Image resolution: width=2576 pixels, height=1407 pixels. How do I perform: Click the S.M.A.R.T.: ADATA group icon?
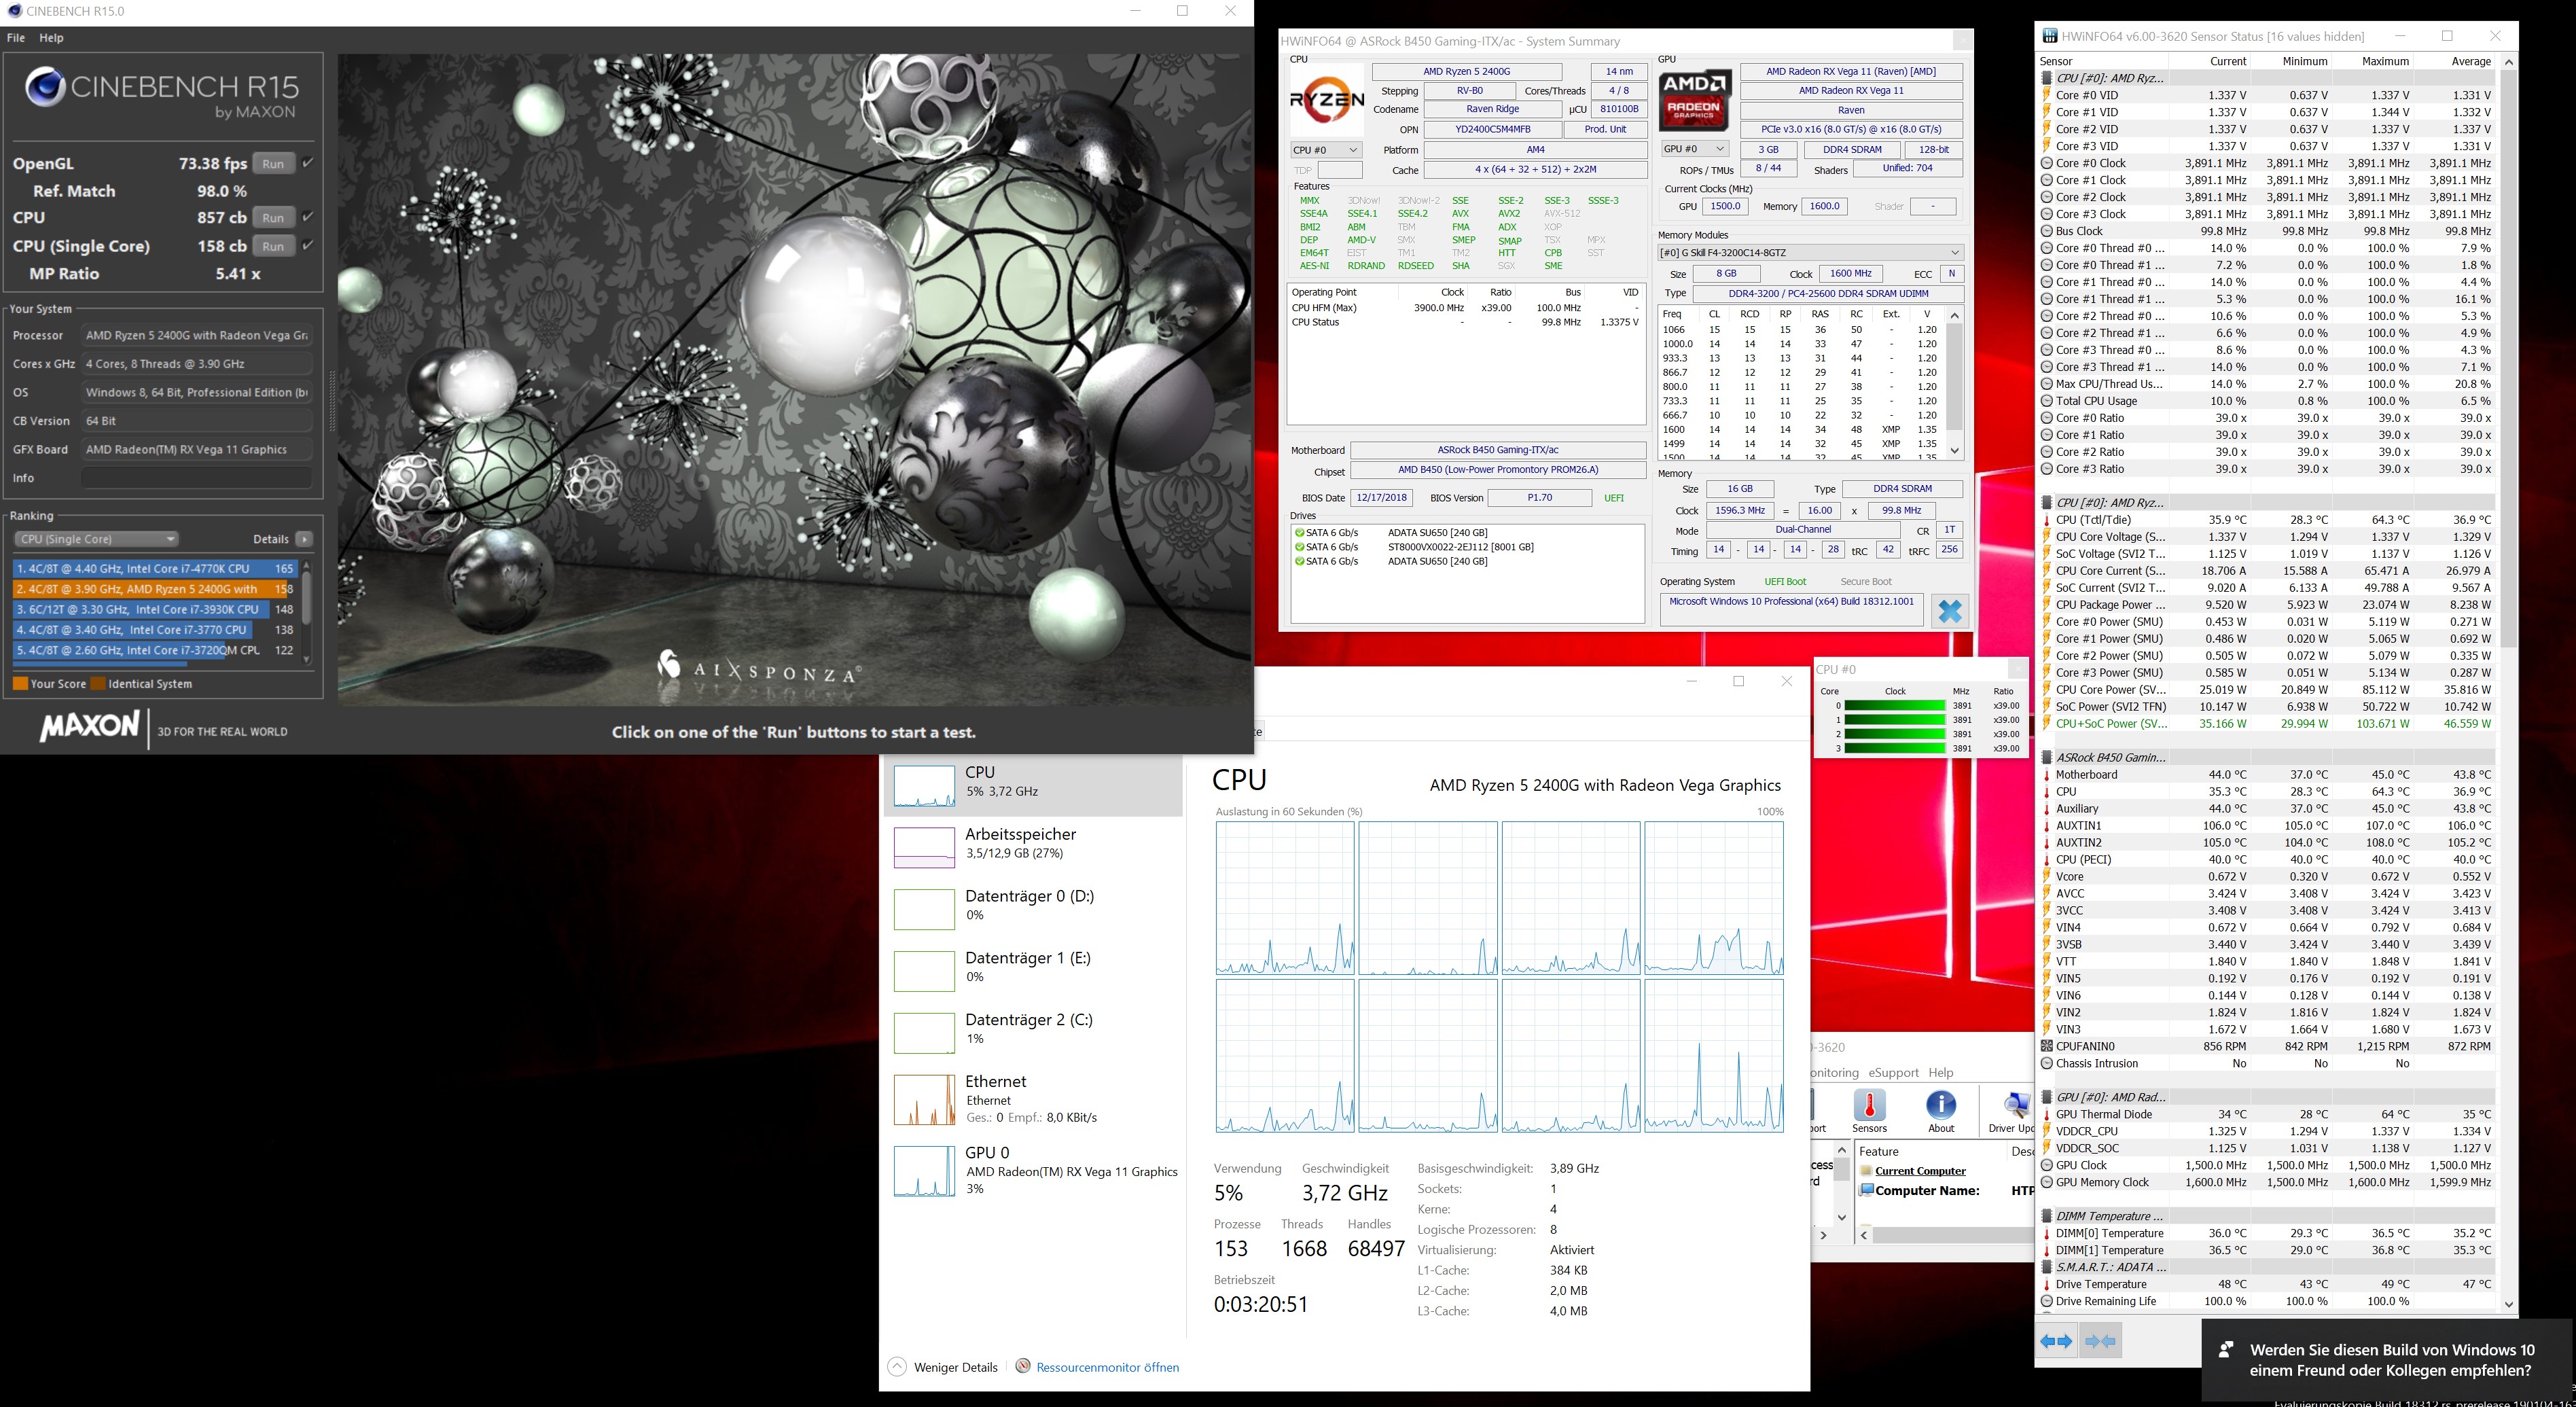[2047, 1267]
